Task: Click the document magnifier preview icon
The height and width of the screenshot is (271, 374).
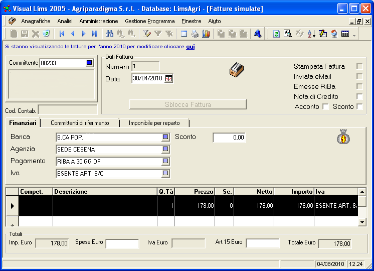Action: click(287, 34)
